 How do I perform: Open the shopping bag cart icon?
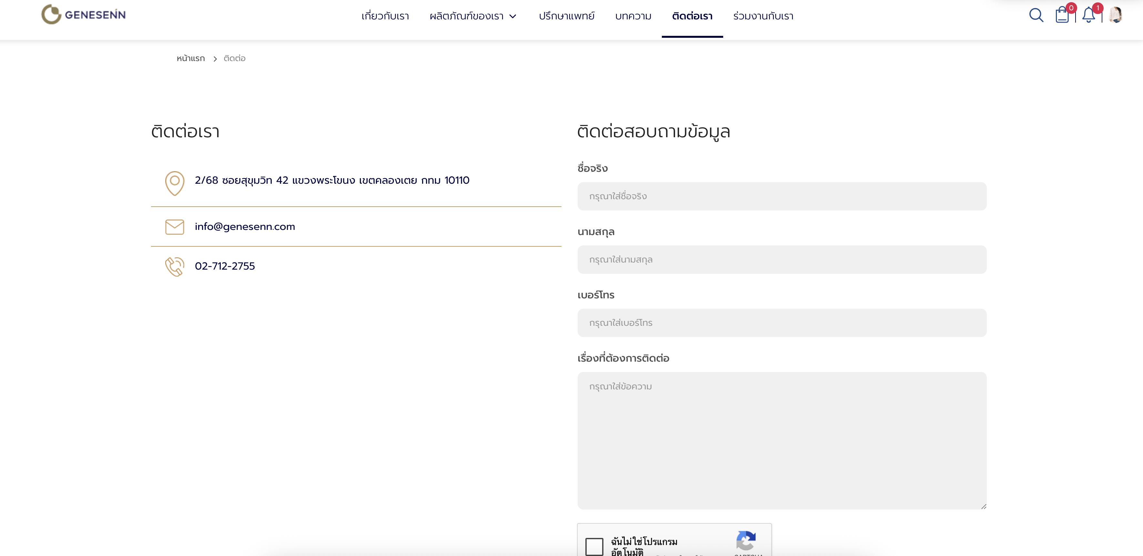[1062, 15]
